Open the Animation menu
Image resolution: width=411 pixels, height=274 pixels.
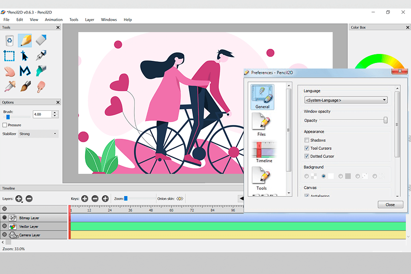click(54, 20)
